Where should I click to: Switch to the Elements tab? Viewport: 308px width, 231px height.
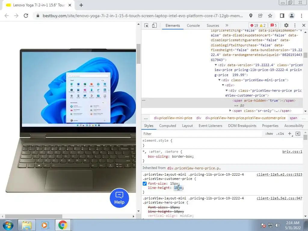(x=173, y=26)
